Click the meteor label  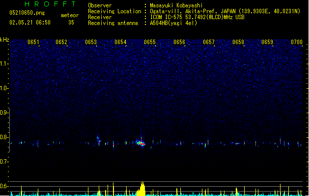point(70,15)
